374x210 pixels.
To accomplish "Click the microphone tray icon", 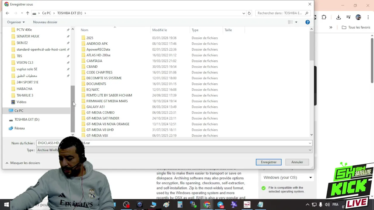I will coord(321,204).
